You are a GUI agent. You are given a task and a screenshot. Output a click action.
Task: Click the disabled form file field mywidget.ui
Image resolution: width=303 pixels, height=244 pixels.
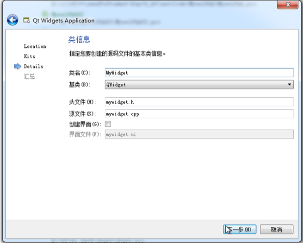(199, 134)
